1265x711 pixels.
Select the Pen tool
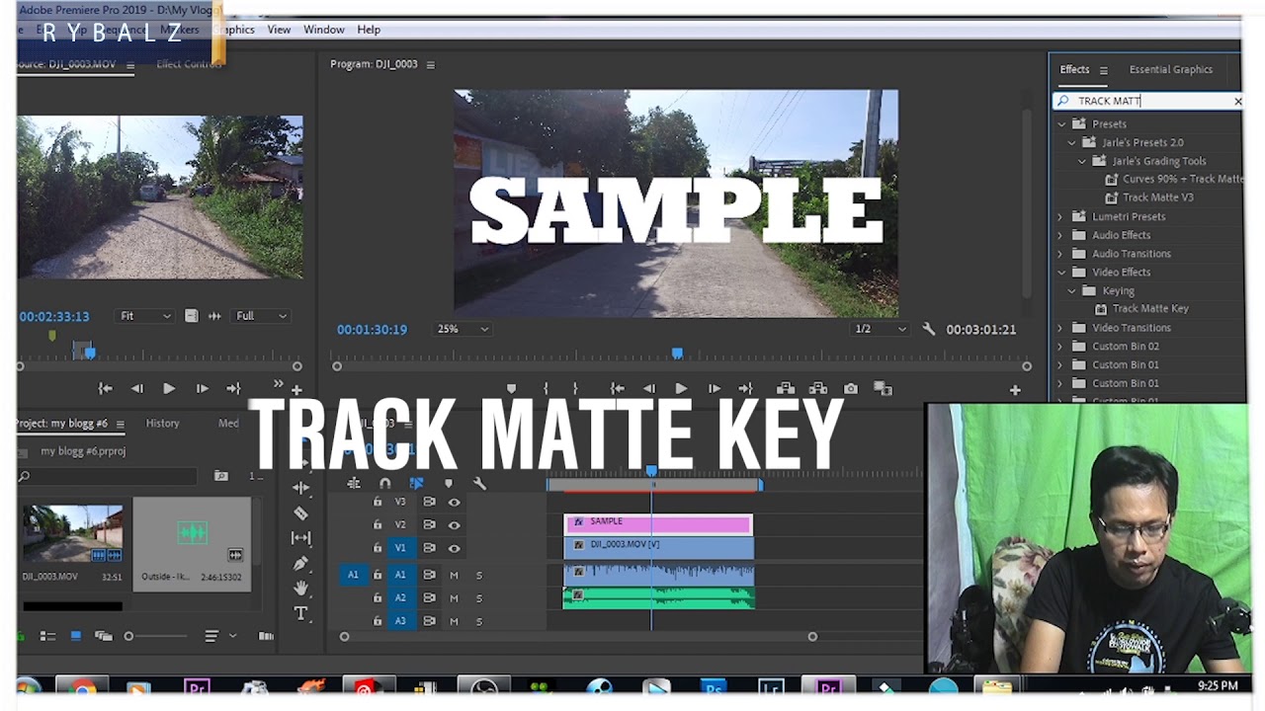pos(300,563)
